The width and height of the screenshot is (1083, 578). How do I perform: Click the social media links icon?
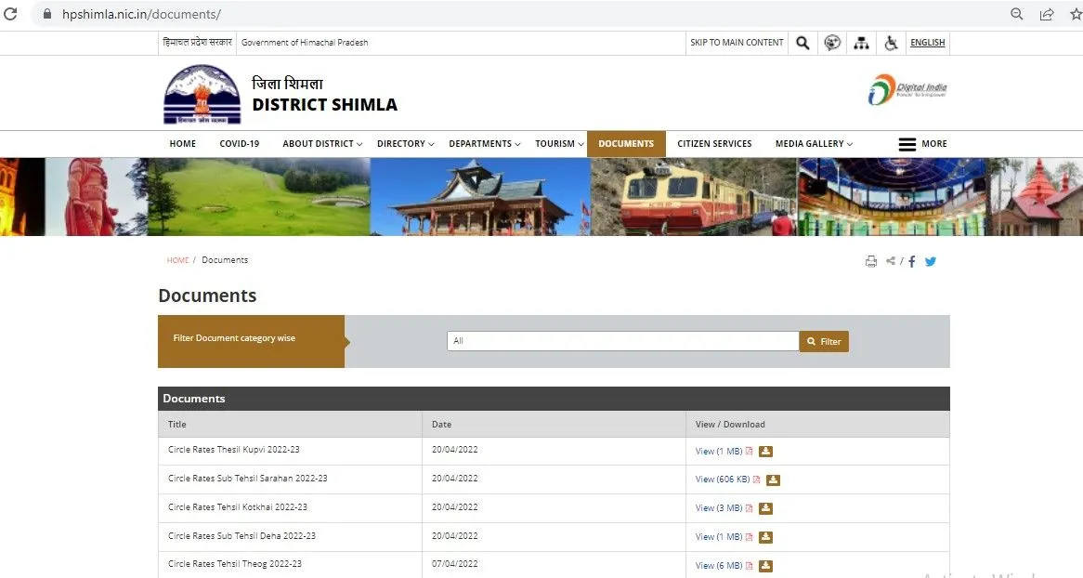(x=832, y=43)
